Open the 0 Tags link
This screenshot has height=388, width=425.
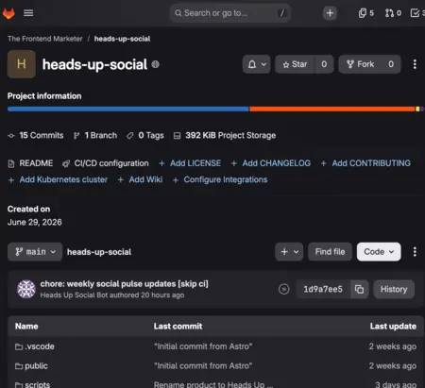[x=145, y=135]
